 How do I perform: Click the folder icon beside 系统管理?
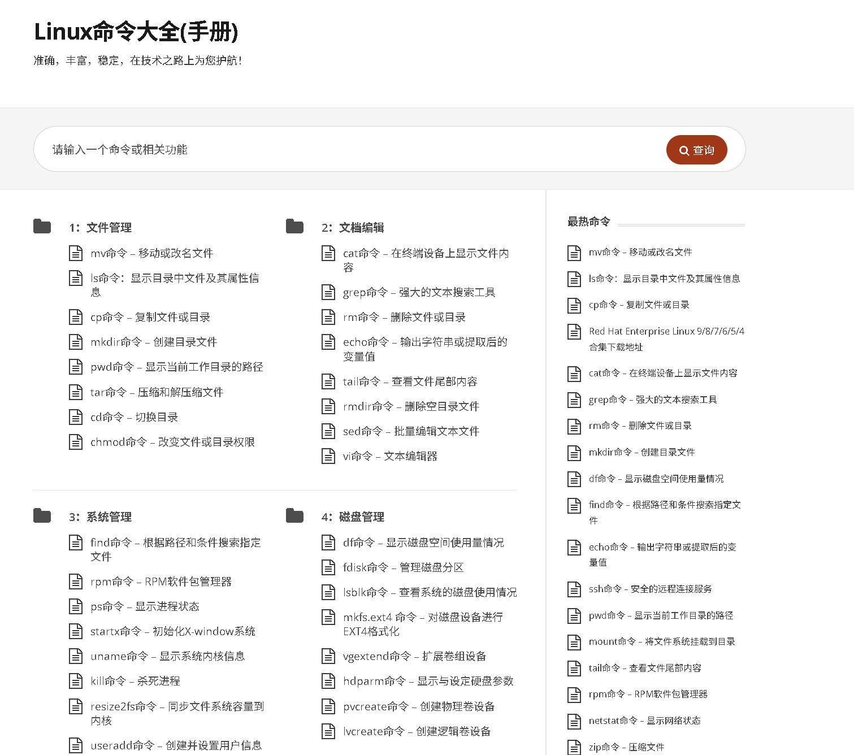tap(42, 516)
